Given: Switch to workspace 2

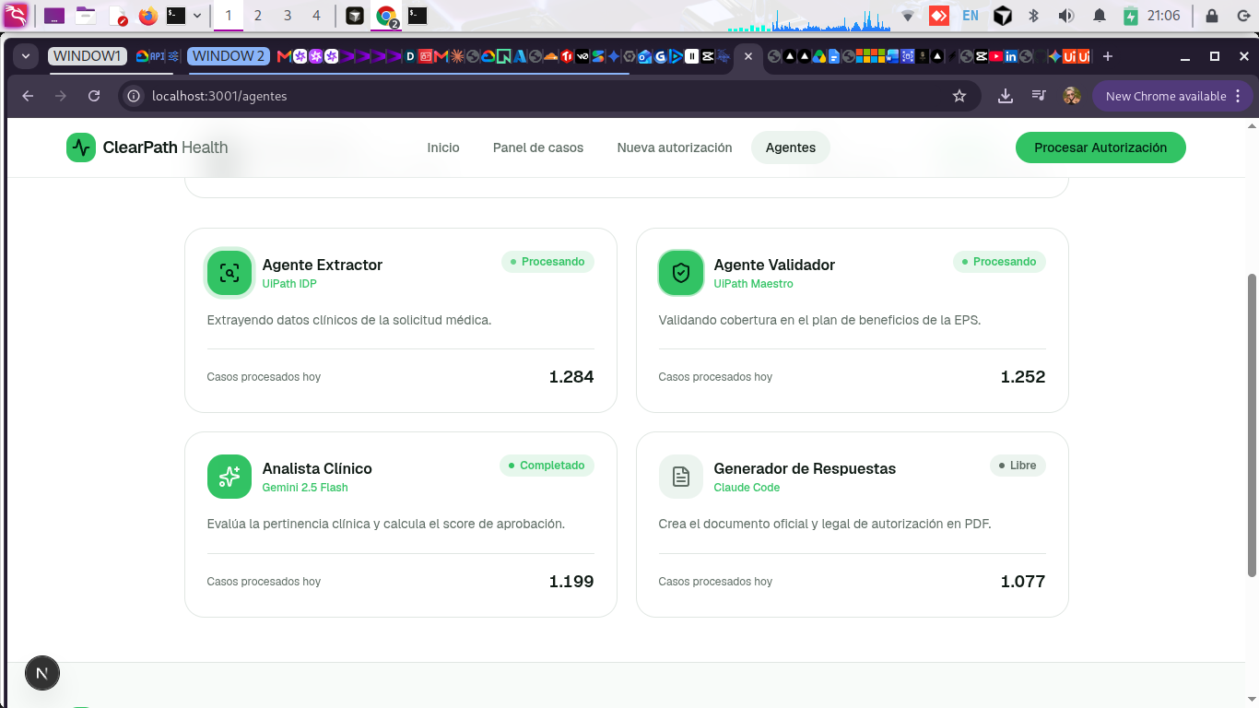Looking at the screenshot, I should point(257,16).
